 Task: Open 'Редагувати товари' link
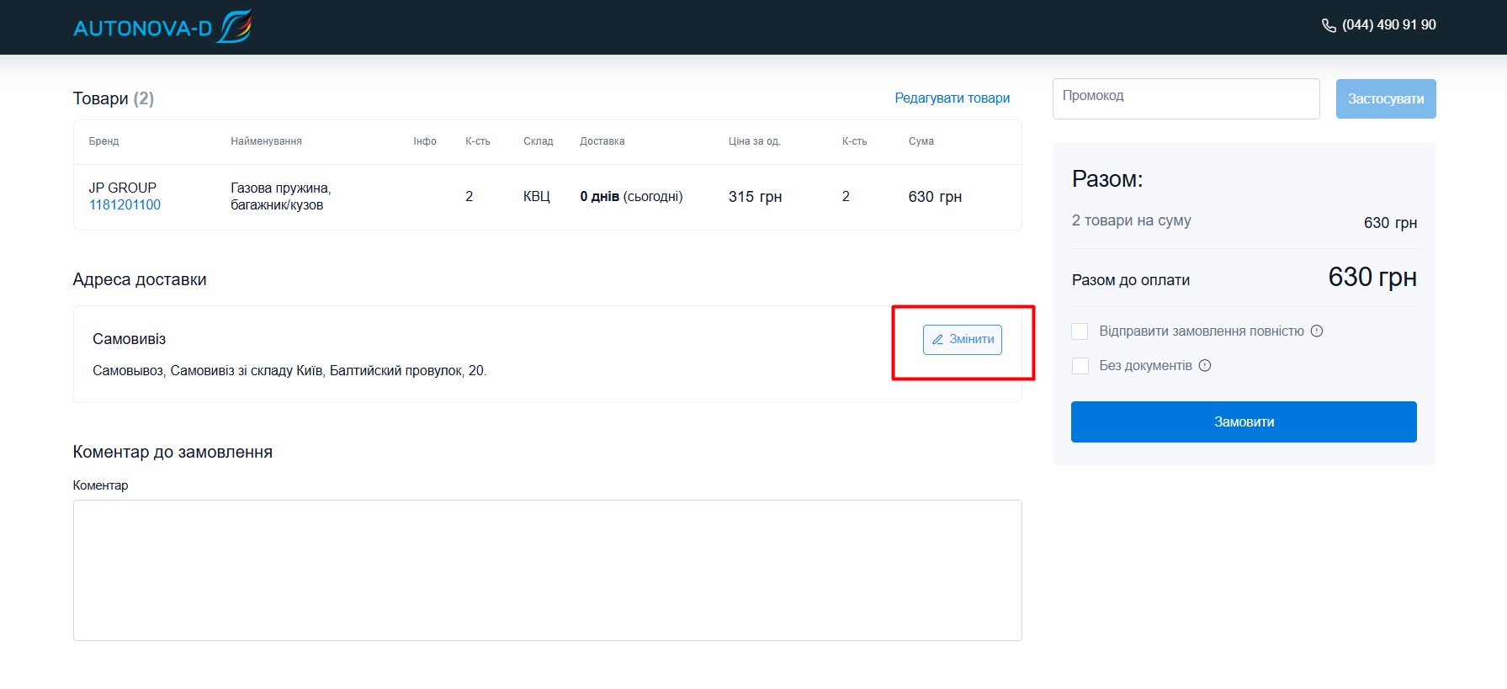pyautogui.click(x=952, y=98)
